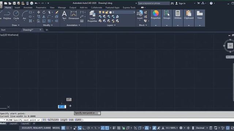Screen dimensions: 234x131
Task: Open the Annotate ribbon tab
Action: click(28, 7)
